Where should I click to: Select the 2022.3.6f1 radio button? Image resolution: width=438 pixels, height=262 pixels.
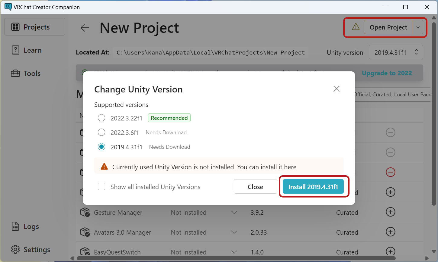pyautogui.click(x=101, y=132)
